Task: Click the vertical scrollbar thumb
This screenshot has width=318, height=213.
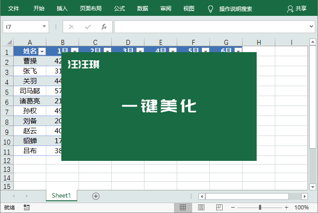Action: tap(313, 97)
